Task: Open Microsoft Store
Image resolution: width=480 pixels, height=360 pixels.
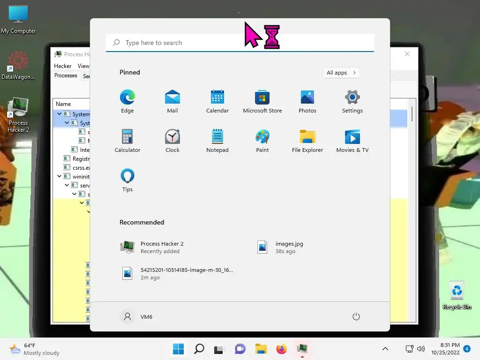Action: [262, 102]
